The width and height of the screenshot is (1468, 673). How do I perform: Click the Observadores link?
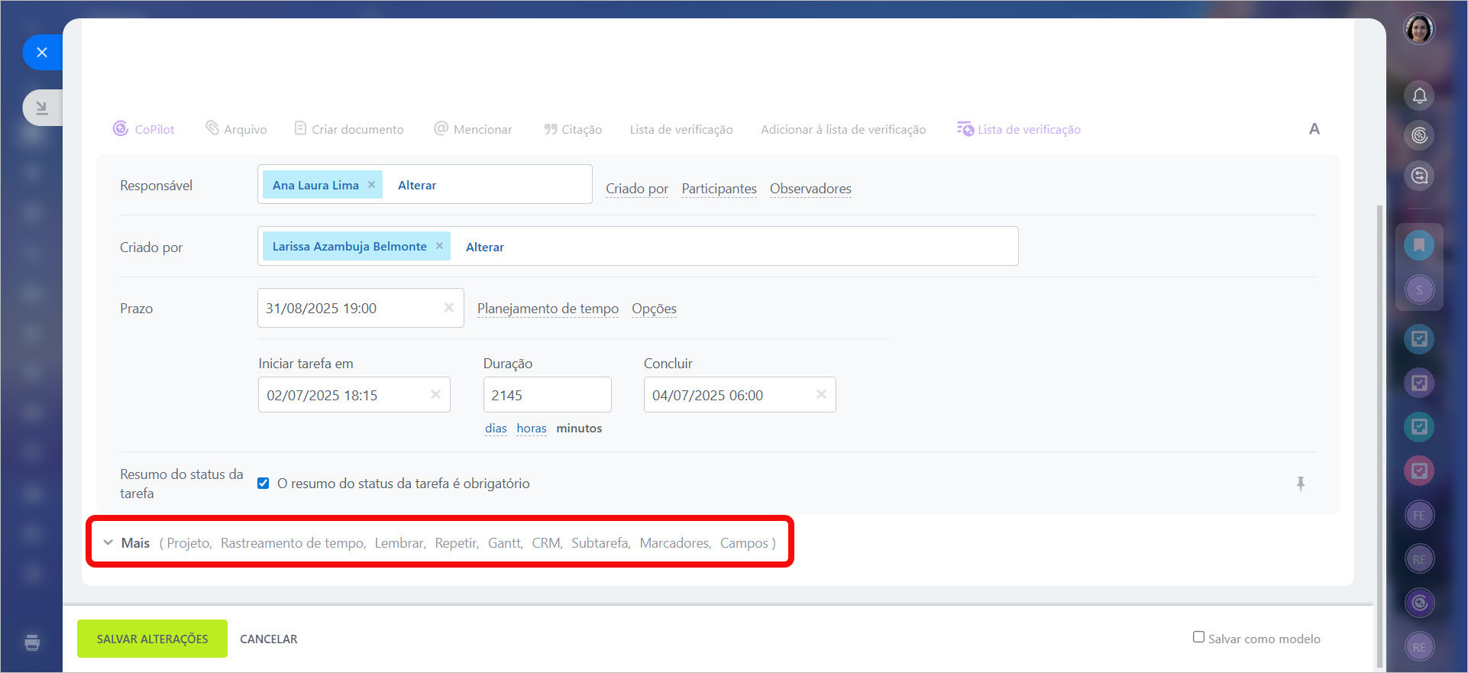[810, 189]
